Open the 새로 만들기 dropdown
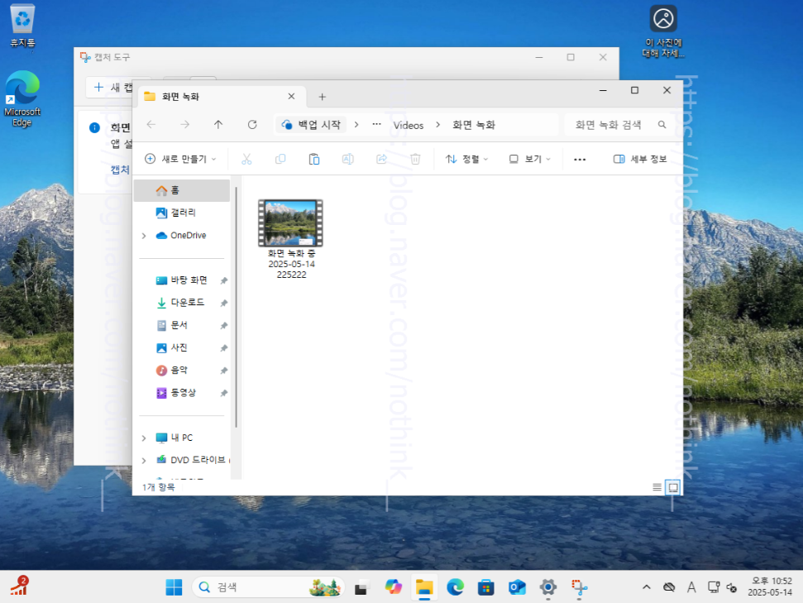 (181, 160)
